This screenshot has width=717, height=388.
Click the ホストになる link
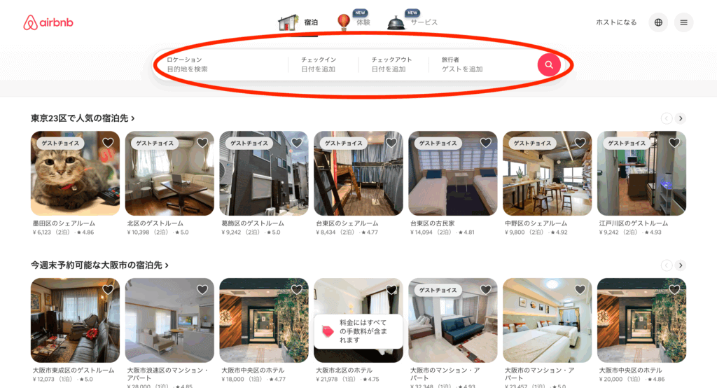(x=616, y=22)
